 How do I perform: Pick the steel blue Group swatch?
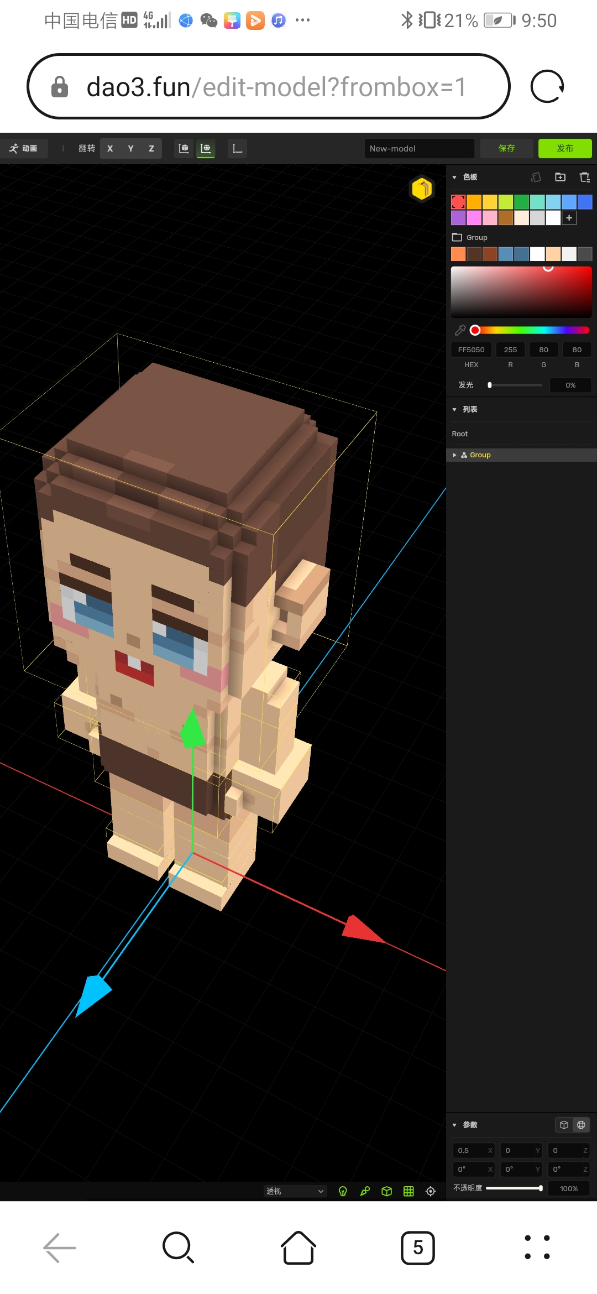506,254
